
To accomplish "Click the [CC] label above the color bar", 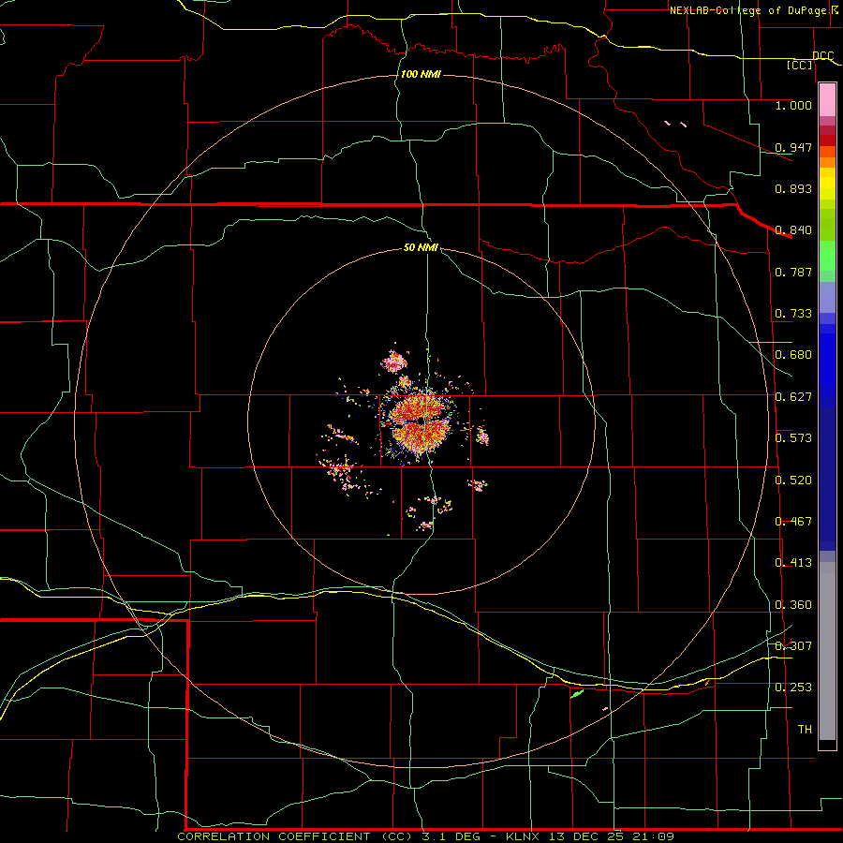I will click(800, 65).
